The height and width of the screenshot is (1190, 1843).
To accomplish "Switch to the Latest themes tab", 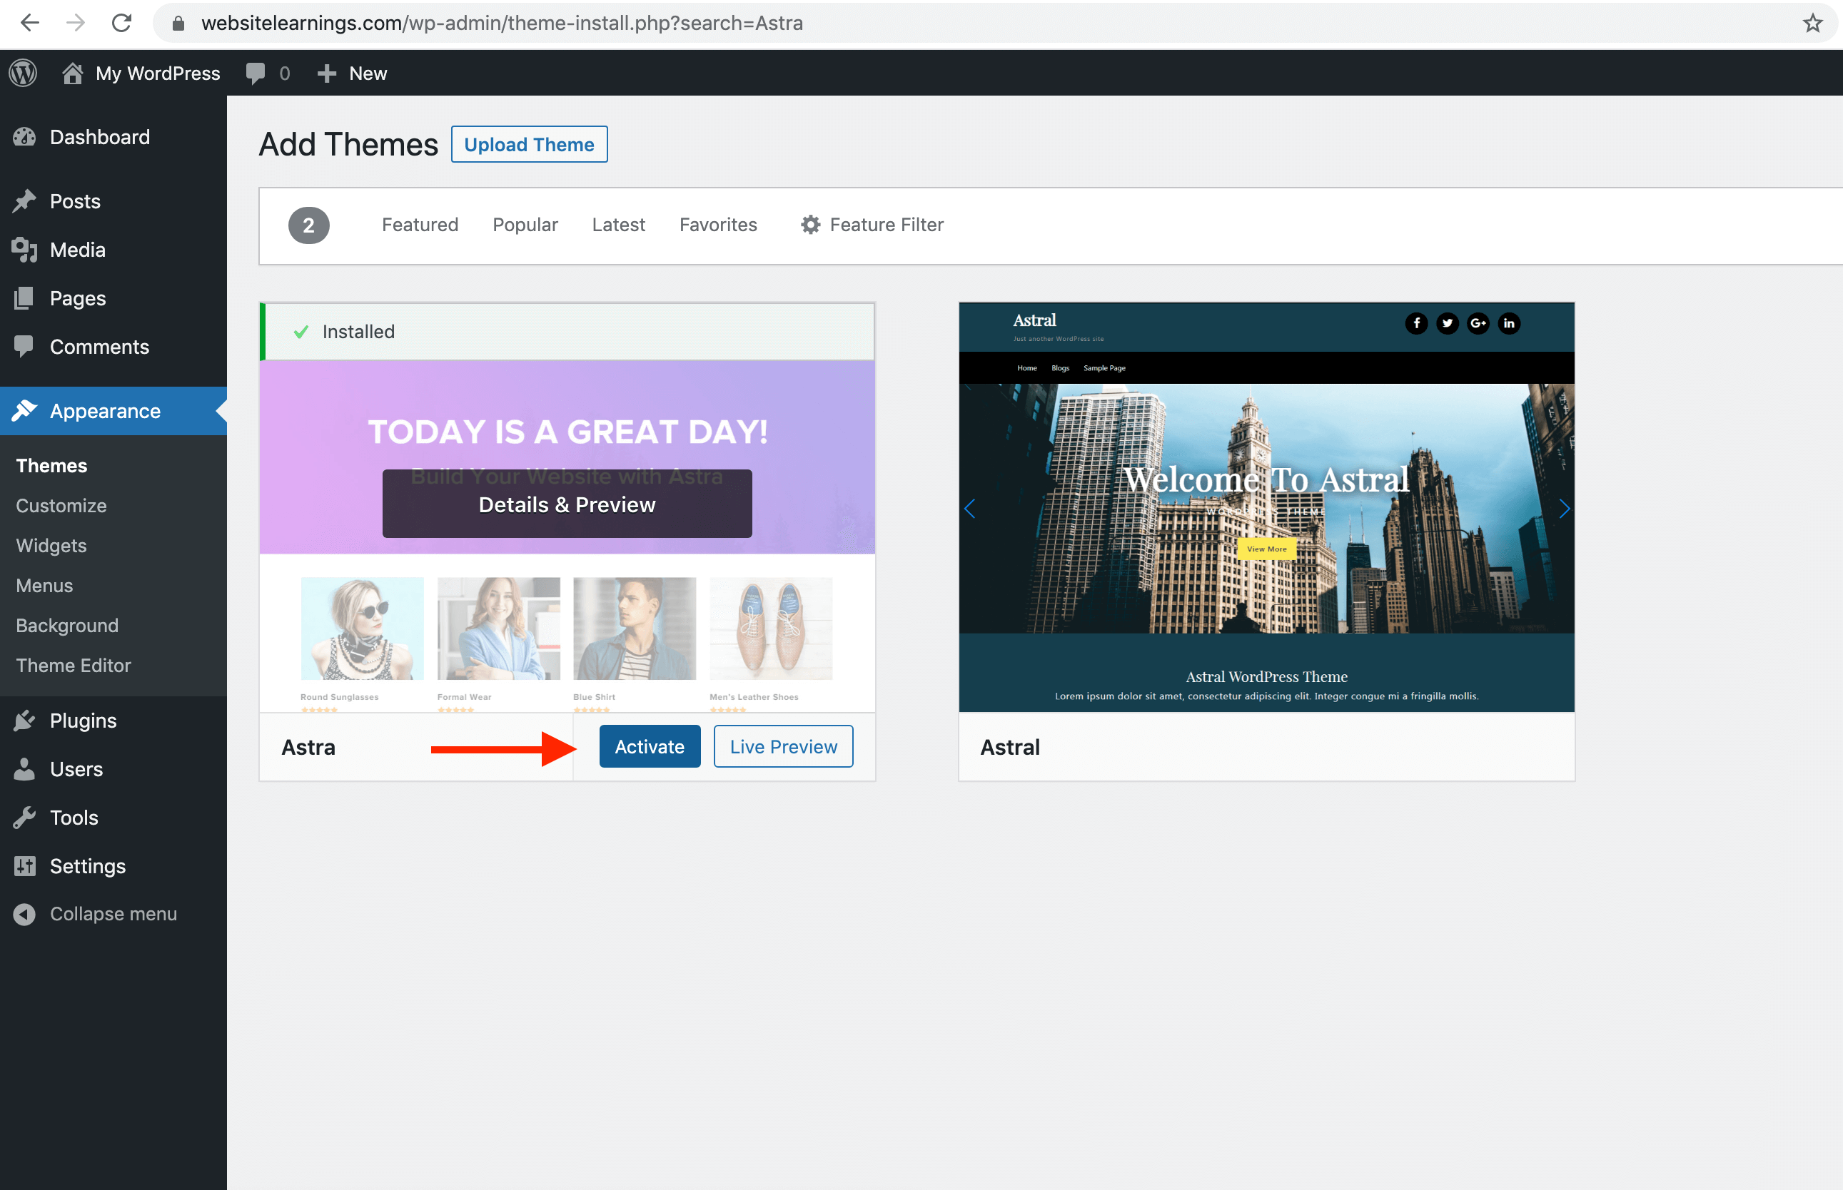I will (x=618, y=225).
